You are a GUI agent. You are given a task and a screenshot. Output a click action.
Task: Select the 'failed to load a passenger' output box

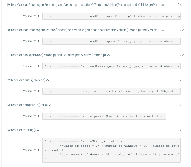pyautogui.click(x=111, y=16)
